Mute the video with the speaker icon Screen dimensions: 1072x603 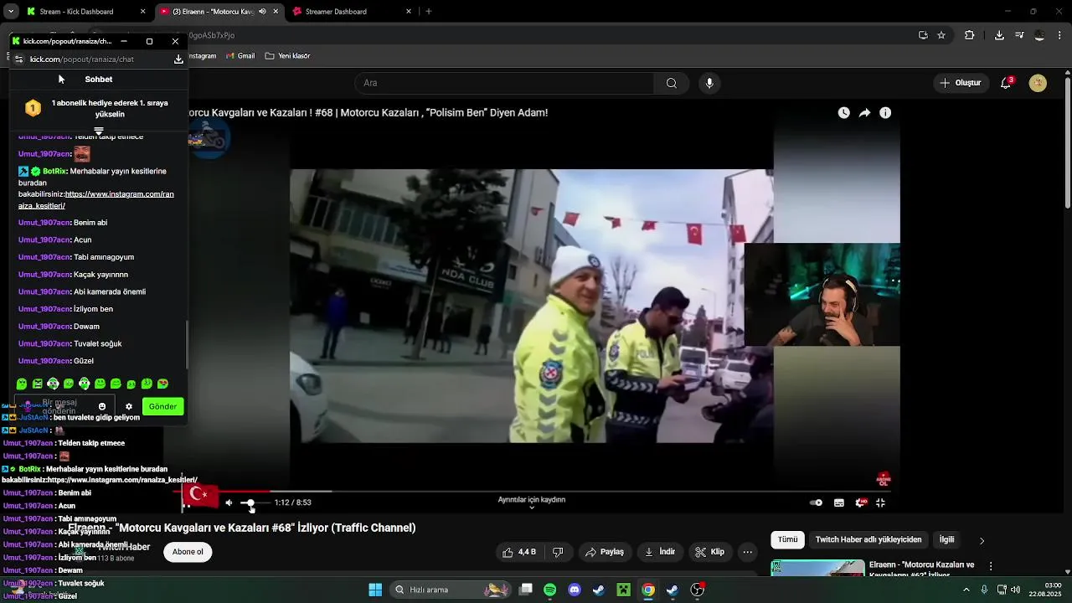pyautogui.click(x=229, y=502)
